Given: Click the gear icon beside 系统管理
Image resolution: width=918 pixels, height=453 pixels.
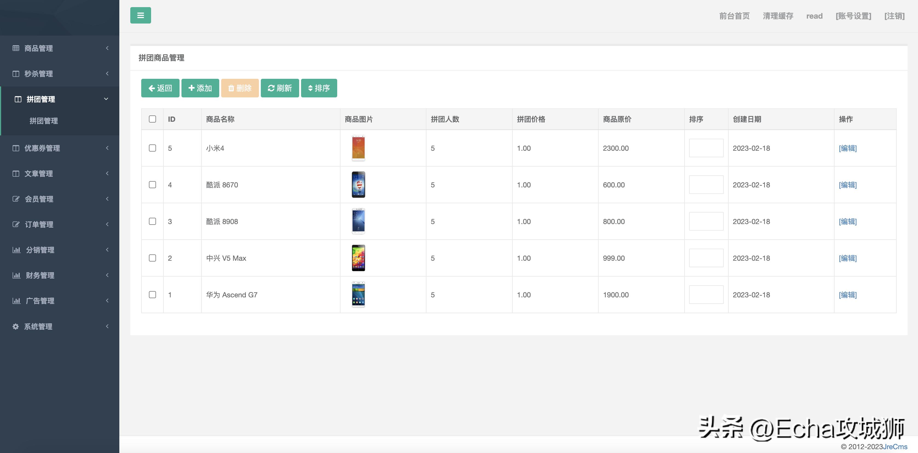Looking at the screenshot, I should (16, 326).
